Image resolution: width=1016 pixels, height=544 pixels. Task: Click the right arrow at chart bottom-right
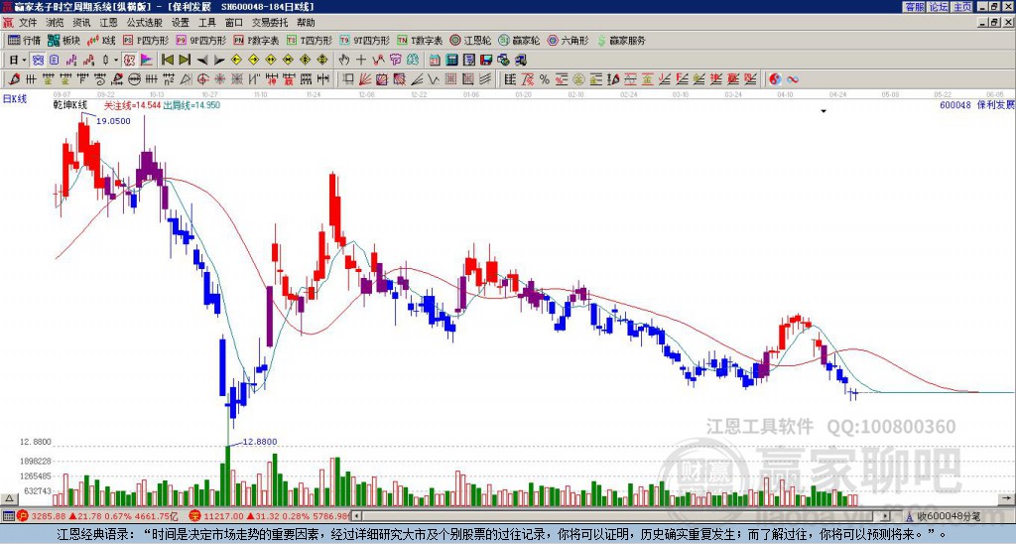coord(1008,498)
